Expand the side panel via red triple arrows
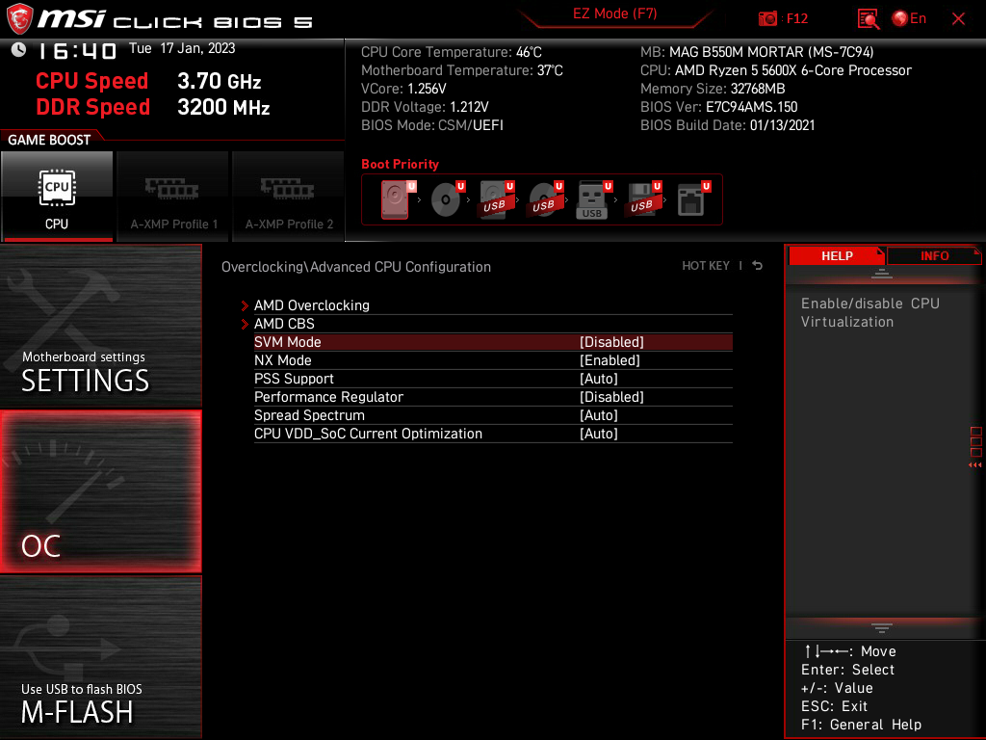 pyautogui.click(x=974, y=465)
